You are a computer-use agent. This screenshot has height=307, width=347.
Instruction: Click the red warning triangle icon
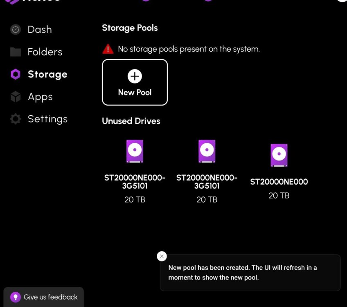click(108, 49)
